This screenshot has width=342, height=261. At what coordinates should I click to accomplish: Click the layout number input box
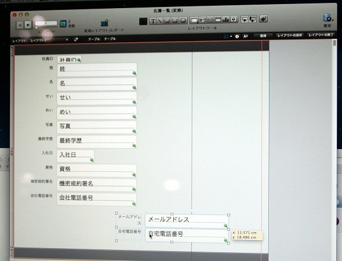[x=46, y=23]
